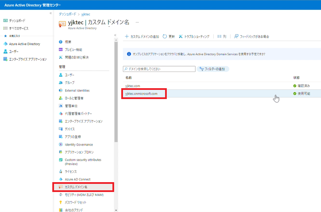
Task: Click the Identity Governance icon
Action: pyautogui.click(x=60, y=144)
